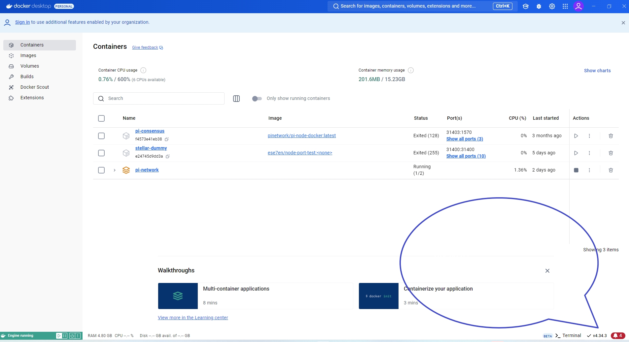The height and width of the screenshot is (342, 629).
Task: View more in the Learning center
Action: 193,318
